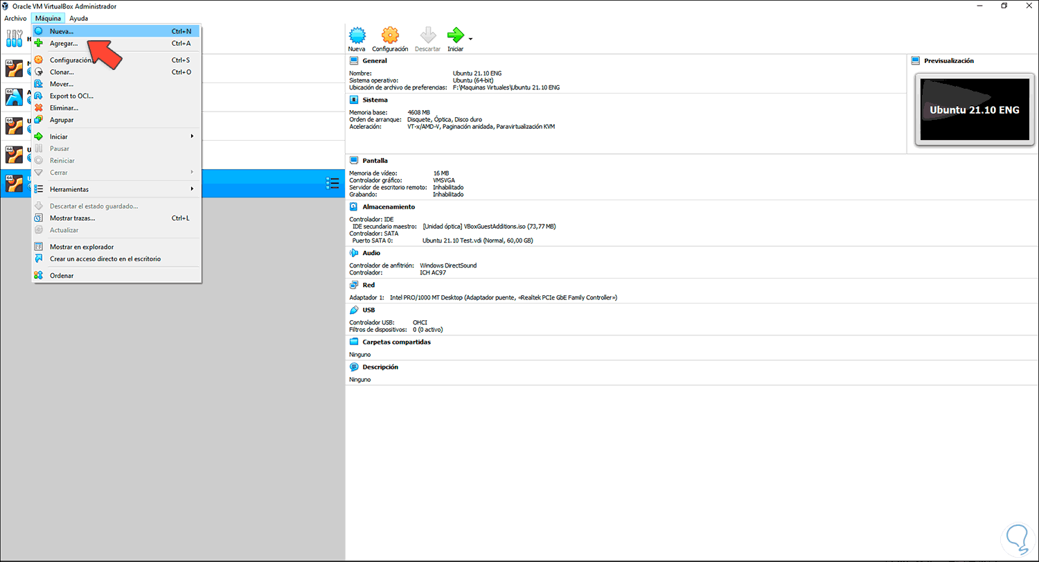Viewport: 1039px width, 562px height.
Task: Open the list menu icon on the selected VM
Action: pos(332,184)
